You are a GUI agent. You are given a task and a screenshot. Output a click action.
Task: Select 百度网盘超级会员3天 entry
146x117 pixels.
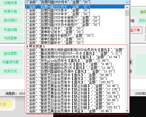[x=75, y=68]
